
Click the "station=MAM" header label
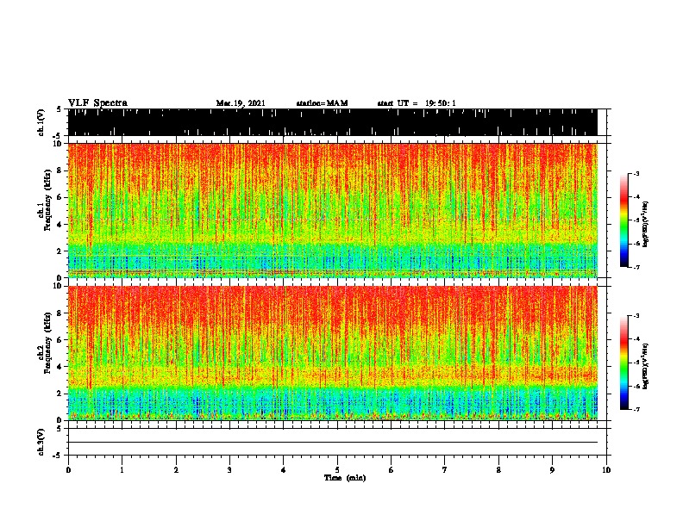click(x=322, y=103)
